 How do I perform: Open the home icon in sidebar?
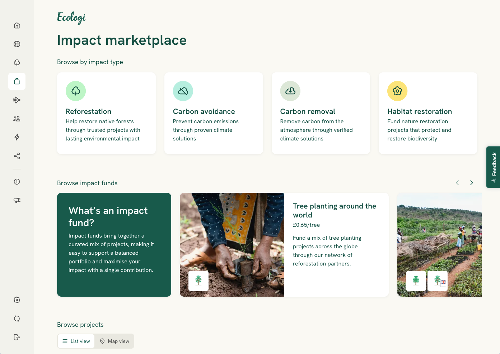17,25
